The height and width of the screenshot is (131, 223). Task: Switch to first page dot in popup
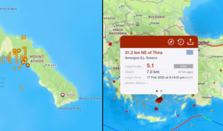pos(157,91)
